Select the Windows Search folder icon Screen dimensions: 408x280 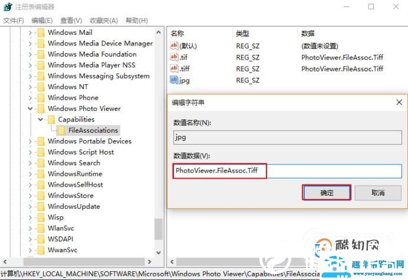click(41, 163)
